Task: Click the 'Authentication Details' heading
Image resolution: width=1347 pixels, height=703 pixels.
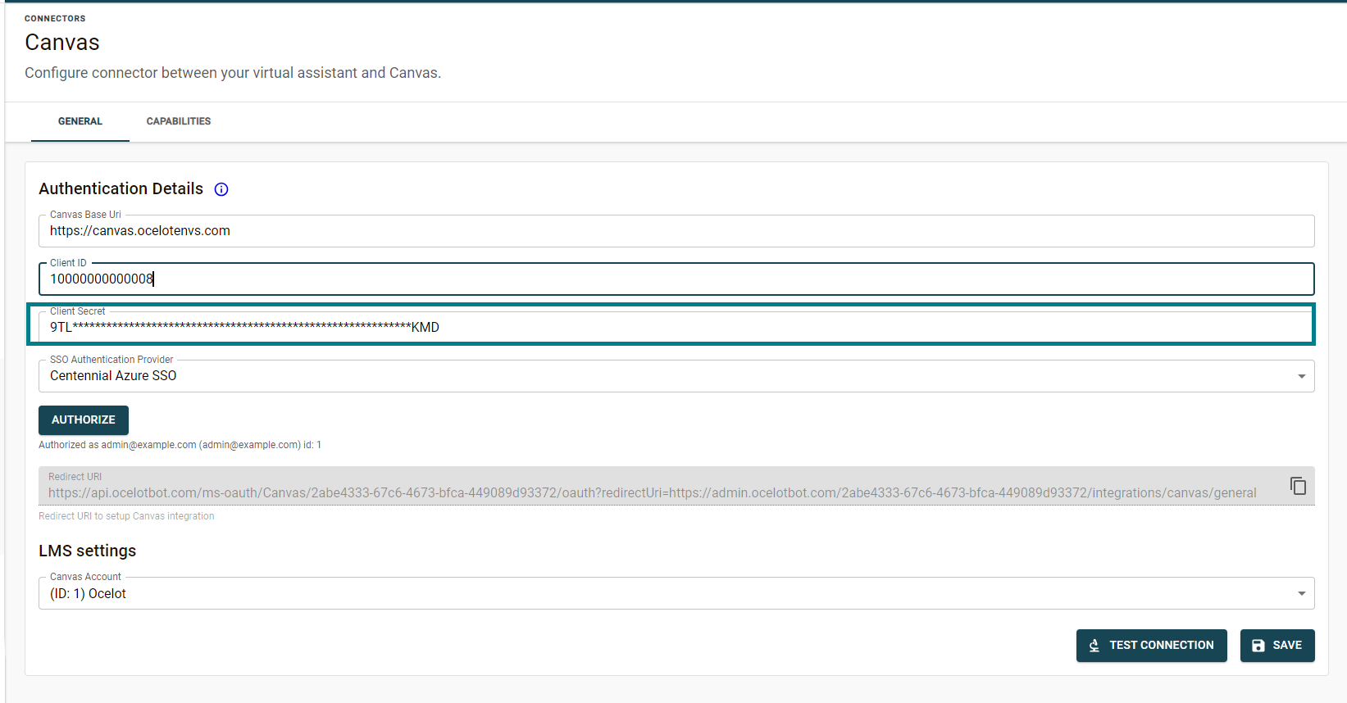Action: point(121,189)
